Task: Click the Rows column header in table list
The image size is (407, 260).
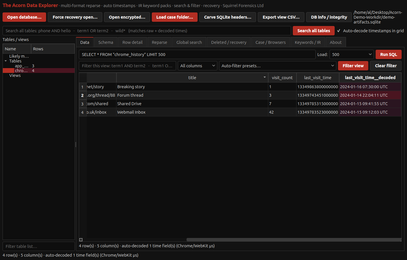Action: [53, 49]
